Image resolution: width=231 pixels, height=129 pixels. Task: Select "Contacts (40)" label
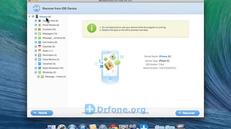coord(49,29)
